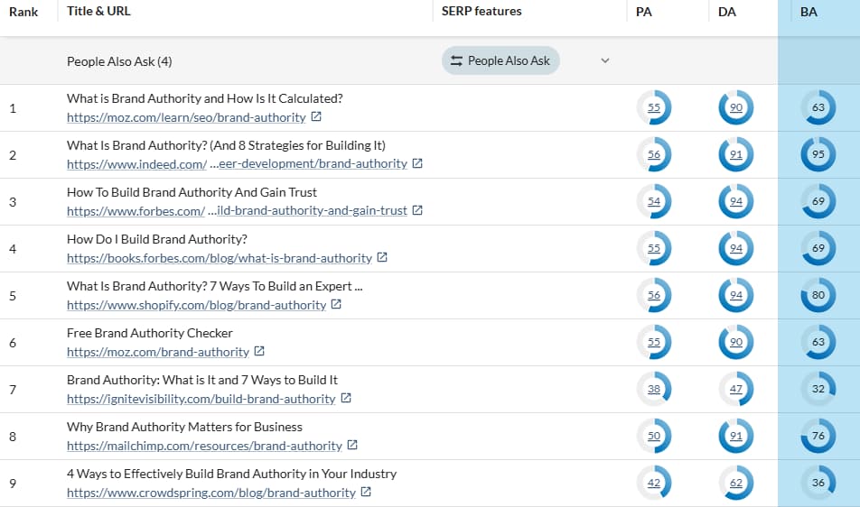Click BA score 95 donut chart
The width and height of the screenshot is (860, 507).
[x=818, y=155]
